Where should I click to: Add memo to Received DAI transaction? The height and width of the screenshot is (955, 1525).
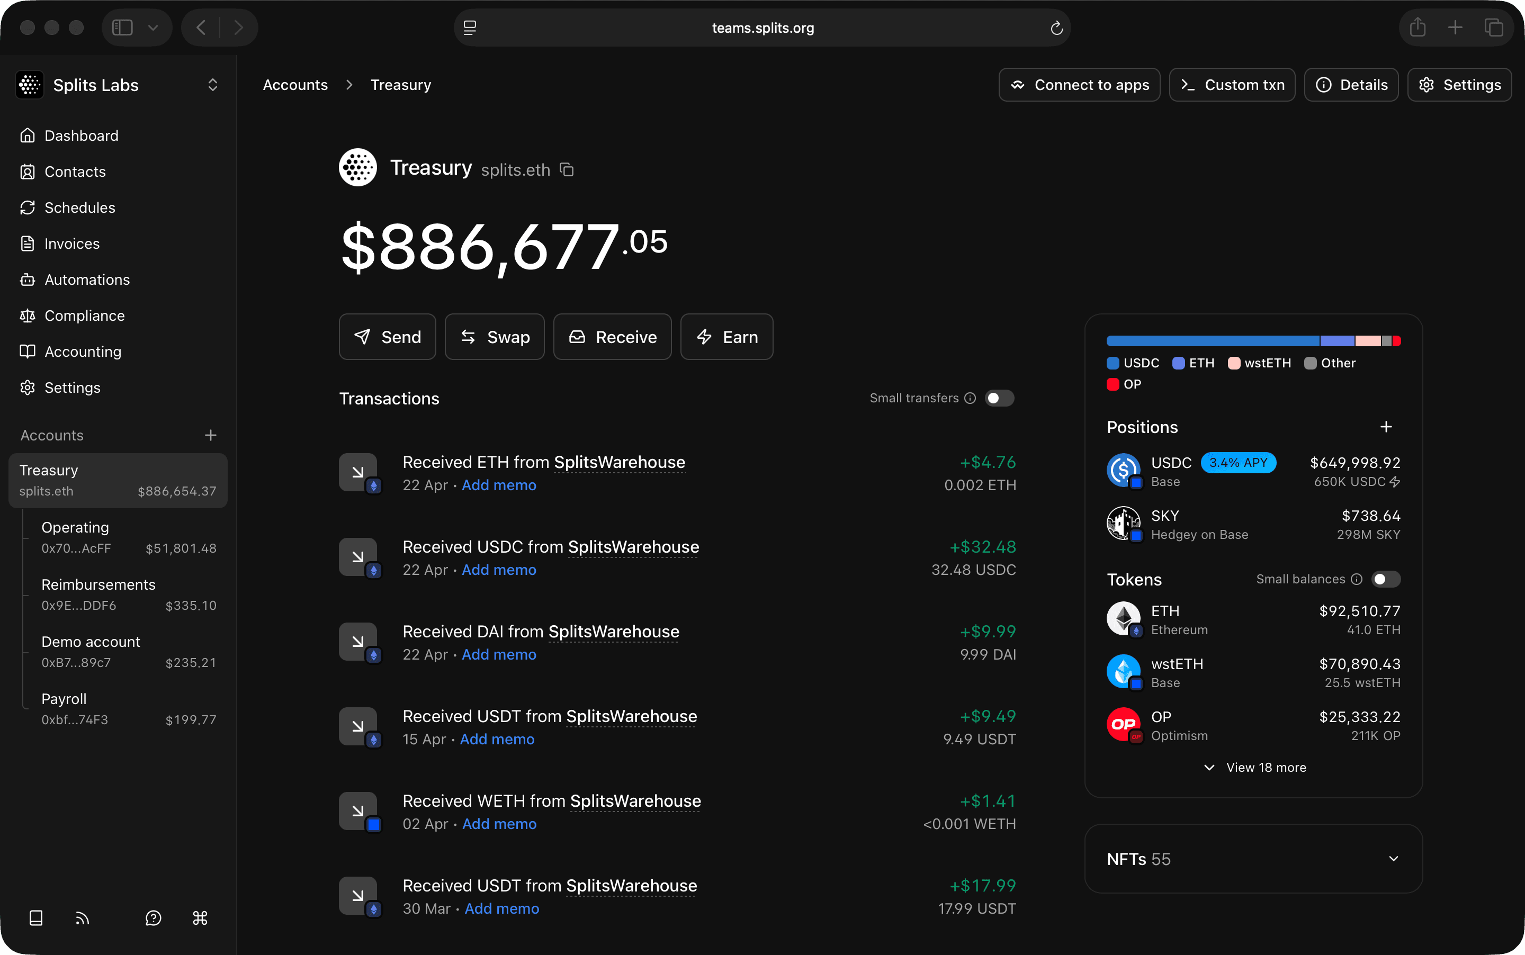[499, 654]
